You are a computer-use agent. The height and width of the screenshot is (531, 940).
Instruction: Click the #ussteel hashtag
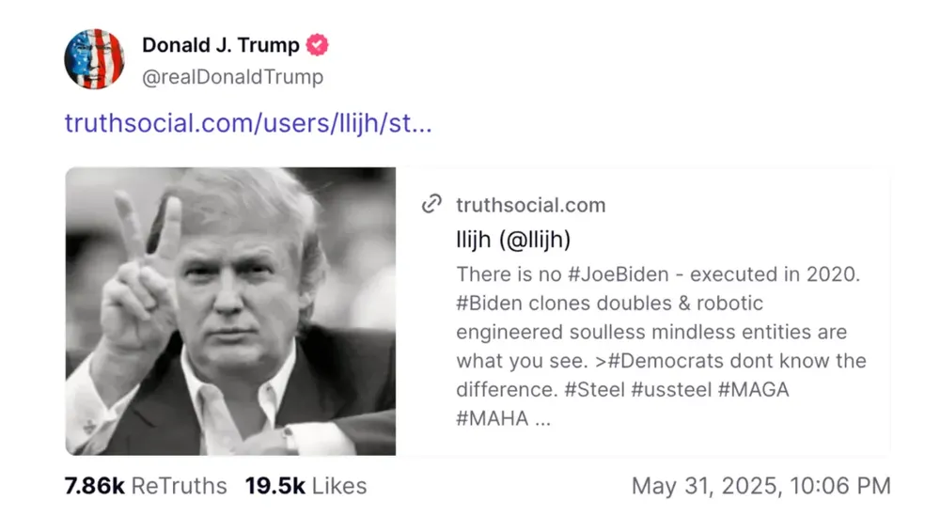tap(671, 389)
